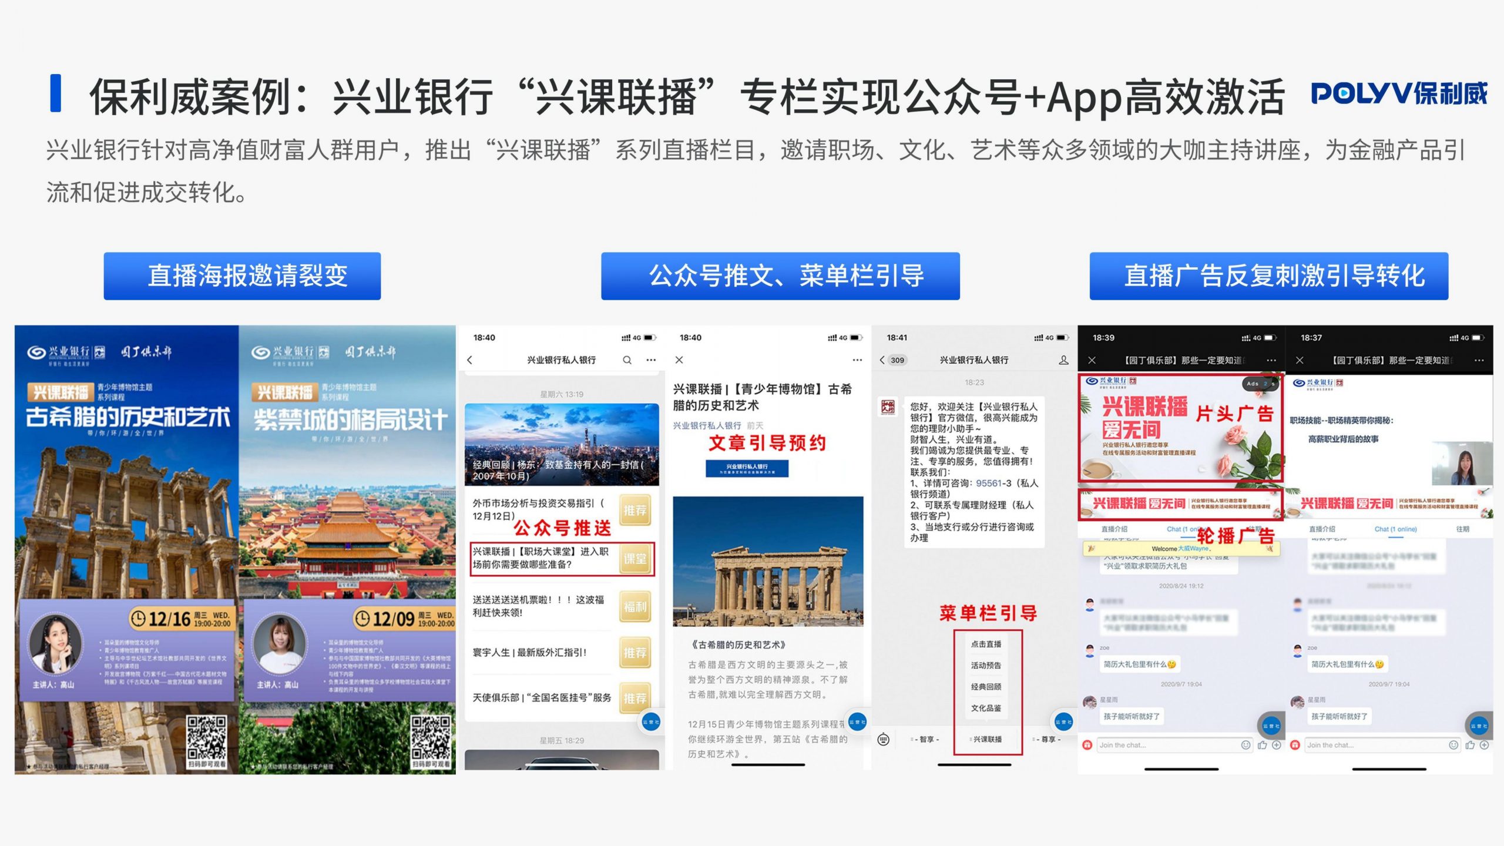
Task: Tap the plus icon in 18:39 livestream chat bar
Action: [x=1277, y=745]
